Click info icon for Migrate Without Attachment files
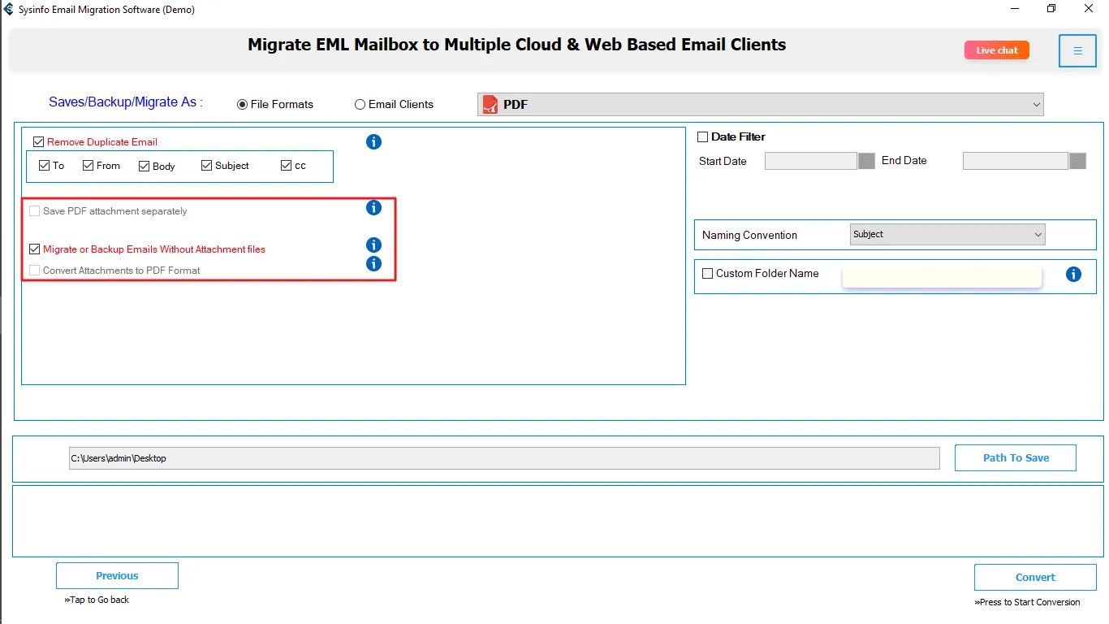The width and height of the screenshot is (1109, 624). pos(373,245)
